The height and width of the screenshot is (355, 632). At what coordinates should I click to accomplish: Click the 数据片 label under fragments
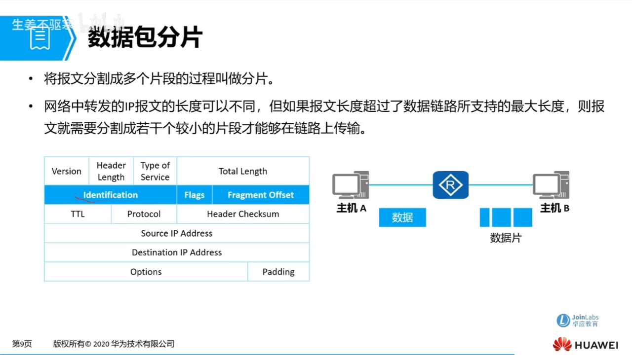[506, 238]
